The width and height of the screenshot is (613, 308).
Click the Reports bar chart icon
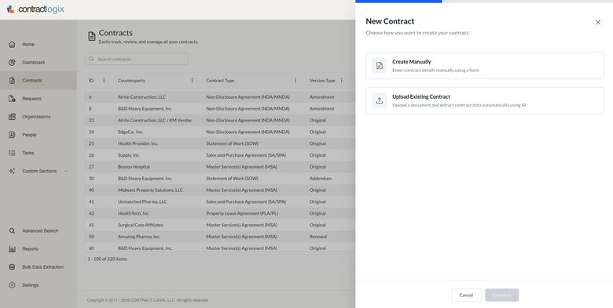12,249
